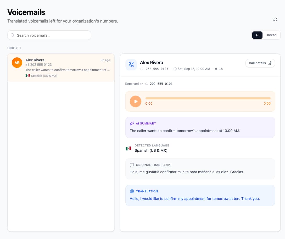This screenshot has height=239, width=285.
Task: Switch to the Unread filter
Action: [271, 35]
